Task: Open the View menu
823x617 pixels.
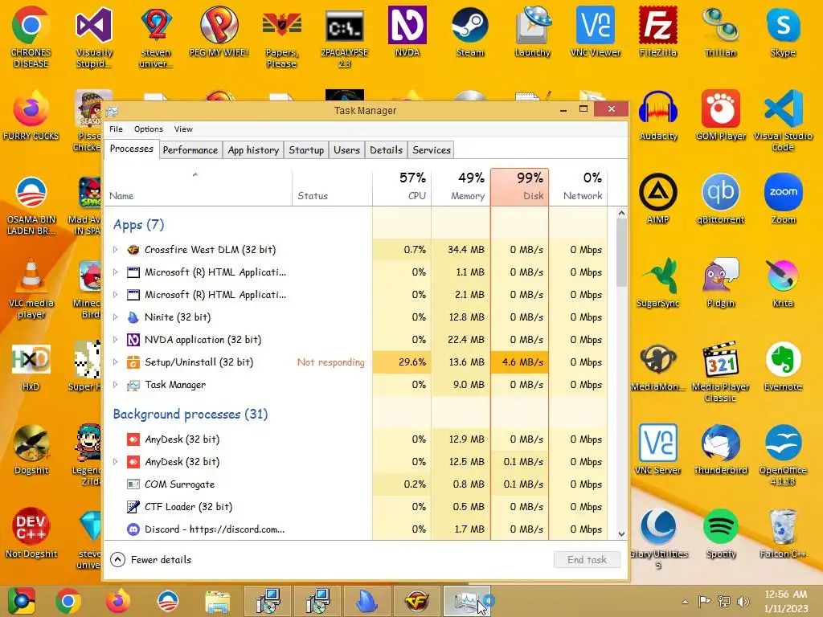Action: (x=183, y=129)
